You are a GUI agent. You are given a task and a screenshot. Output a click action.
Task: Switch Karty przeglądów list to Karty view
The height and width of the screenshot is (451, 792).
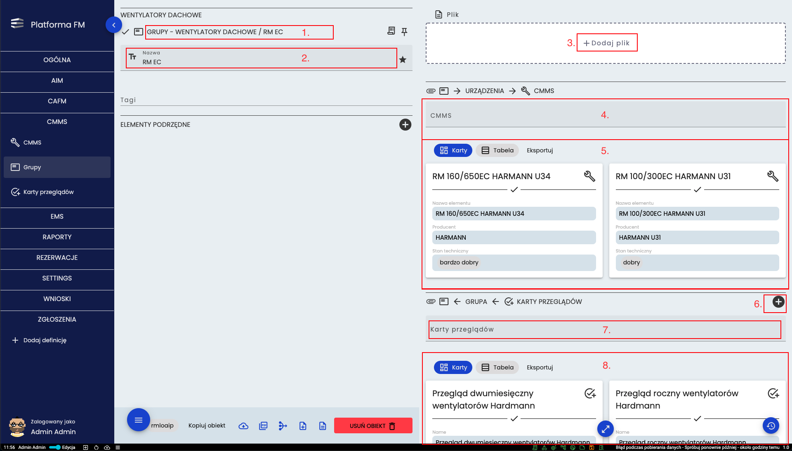453,367
